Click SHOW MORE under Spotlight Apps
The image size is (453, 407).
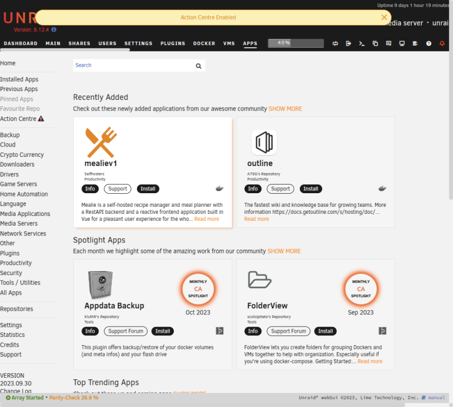tap(284, 251)
